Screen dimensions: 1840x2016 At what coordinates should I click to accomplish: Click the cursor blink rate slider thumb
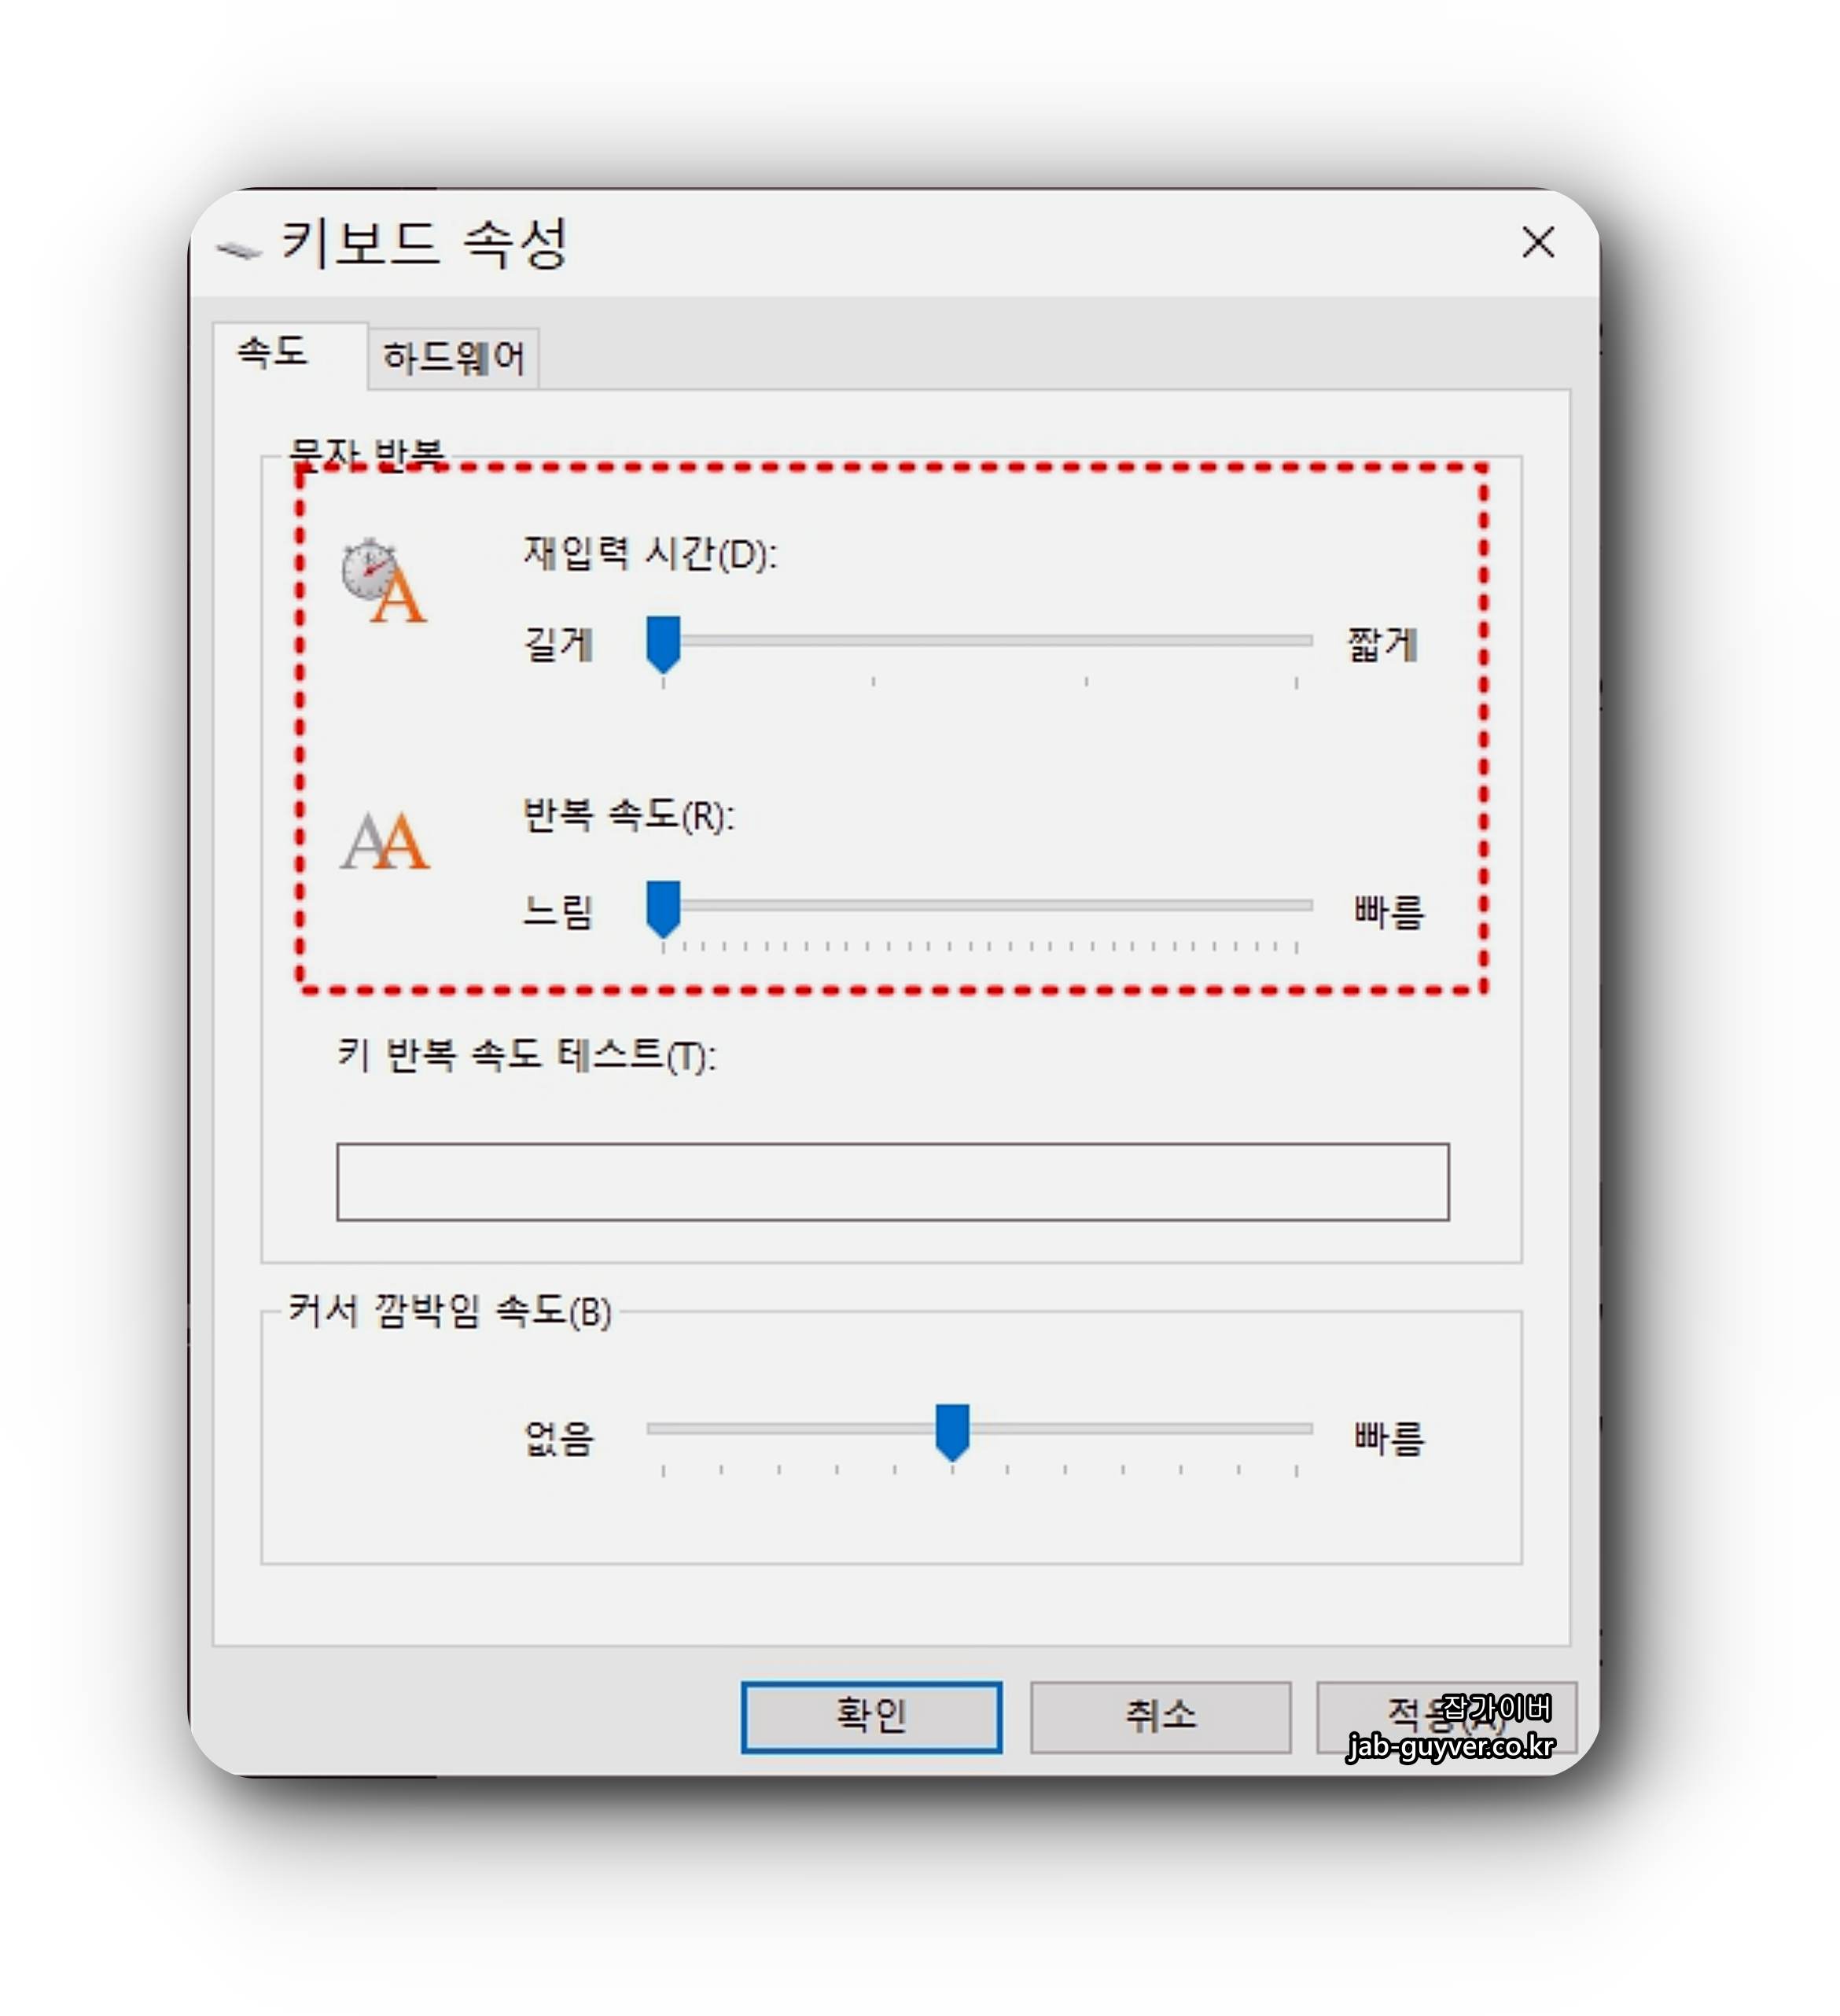pyautogui.click(x=951, y=1431)
